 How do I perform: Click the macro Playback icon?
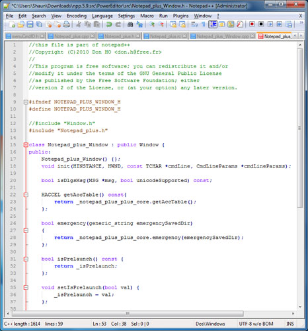tap(270, 24)
